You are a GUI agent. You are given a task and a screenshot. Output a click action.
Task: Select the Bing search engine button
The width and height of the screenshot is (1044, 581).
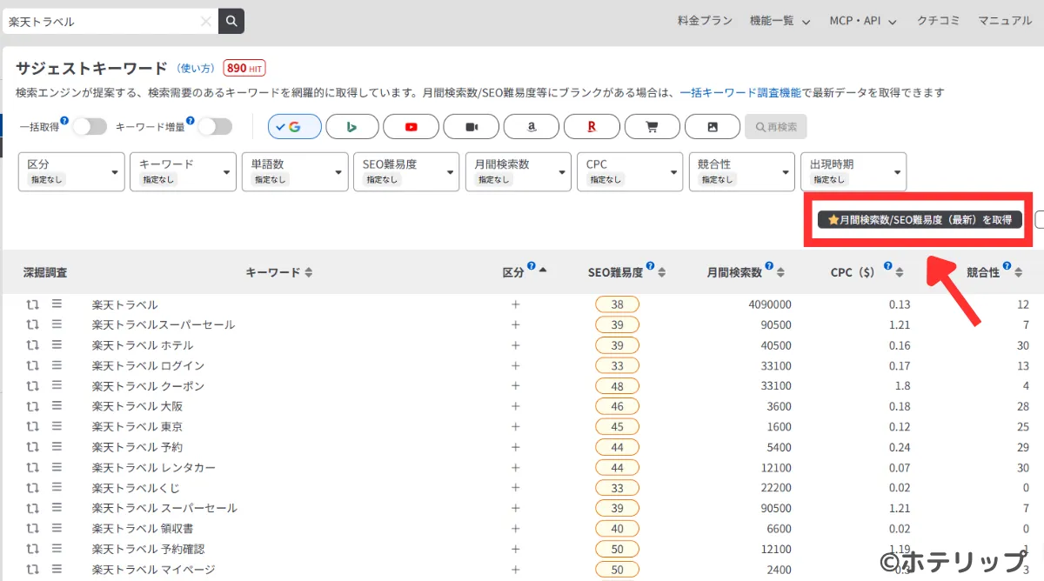click(x=352, y=127)
